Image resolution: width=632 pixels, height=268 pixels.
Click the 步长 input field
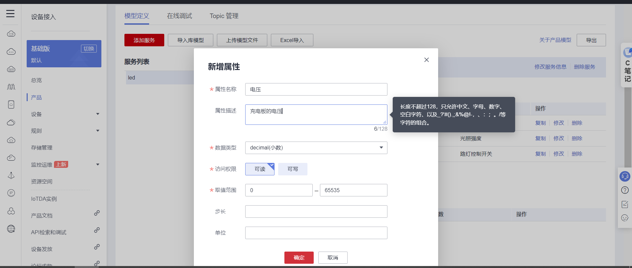[x=316, y=212]
